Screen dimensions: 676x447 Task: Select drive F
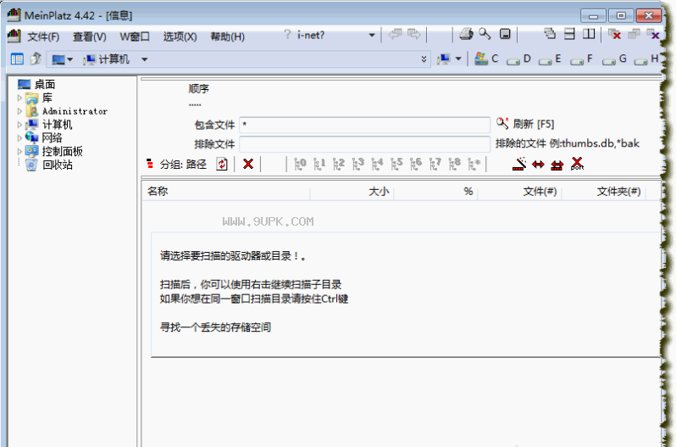pyautogui.click(x=582, y=59)
